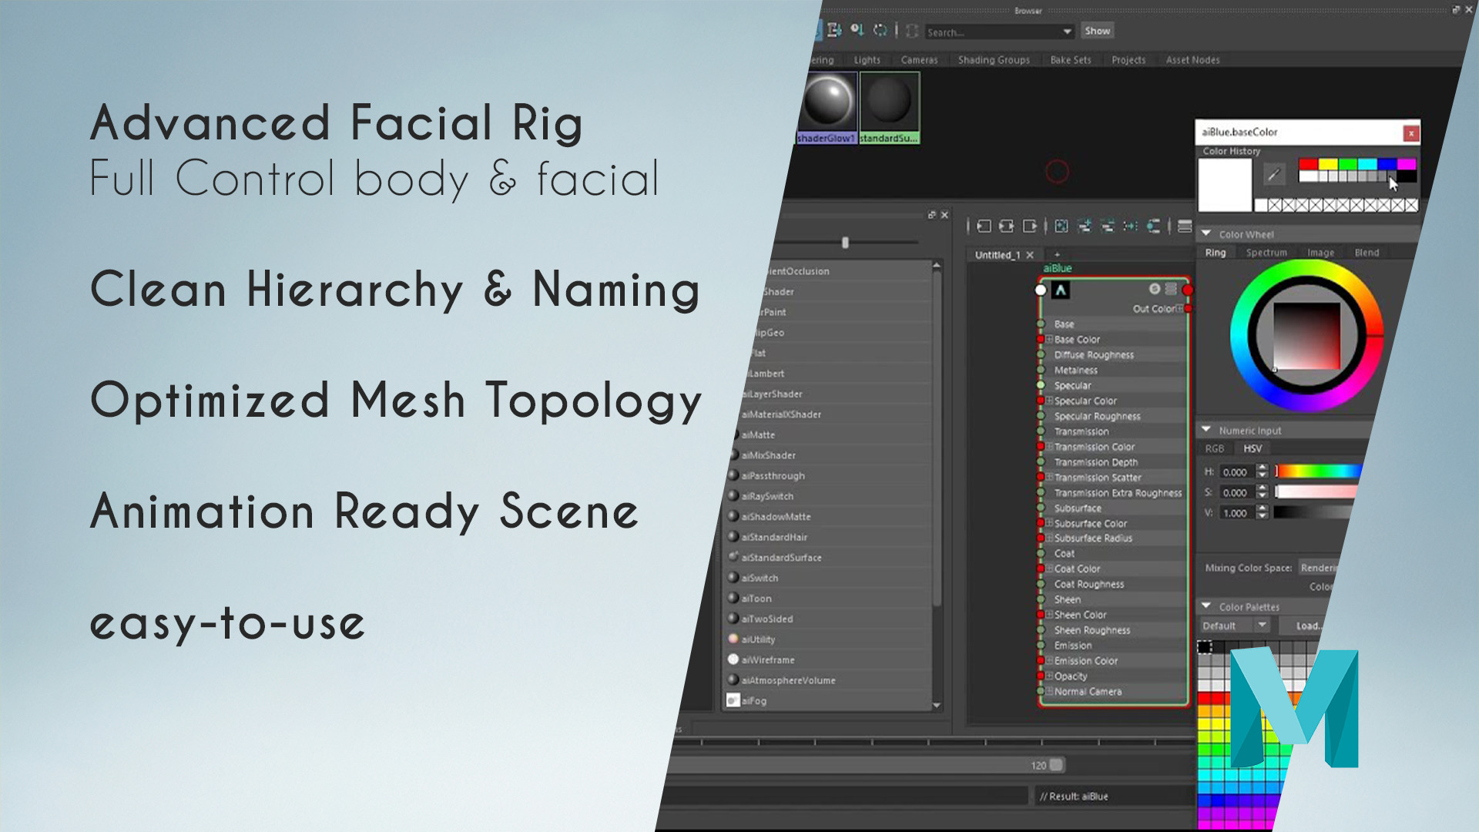Click the add selected nodes to graph icon
The height and width of the screenshot is (832, 1479).
(1084, 226)
